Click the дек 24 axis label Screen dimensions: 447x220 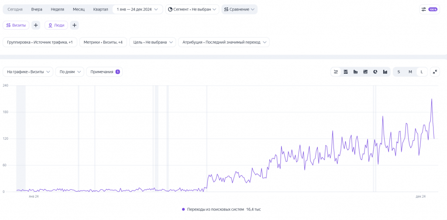(x=420, y=196)
